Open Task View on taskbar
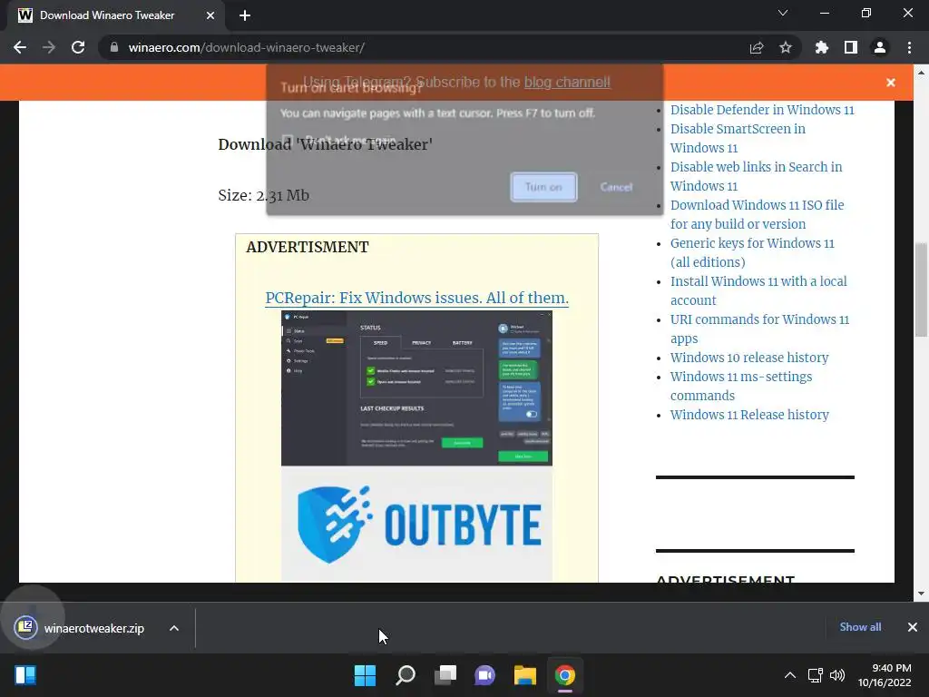Screen dimensions: 929x697 [445, 675]
